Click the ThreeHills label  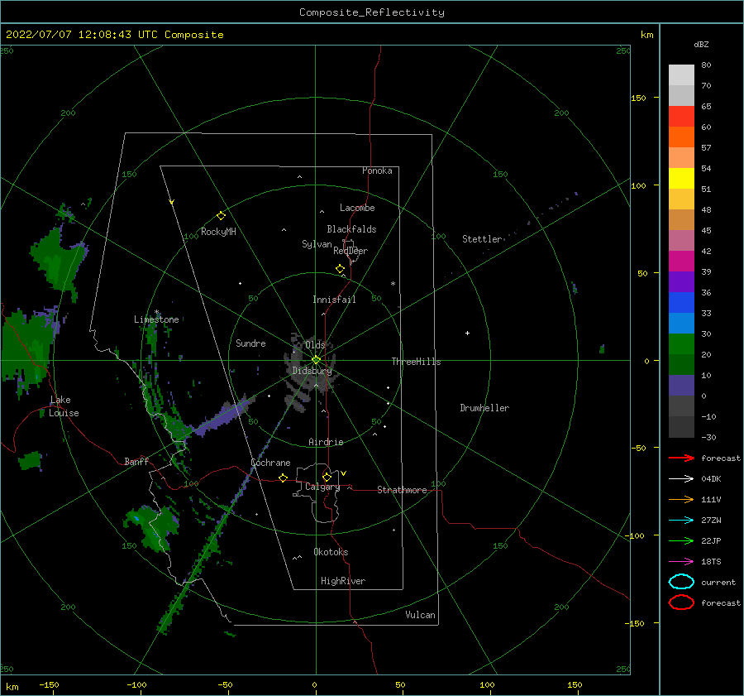pos(416,362)
